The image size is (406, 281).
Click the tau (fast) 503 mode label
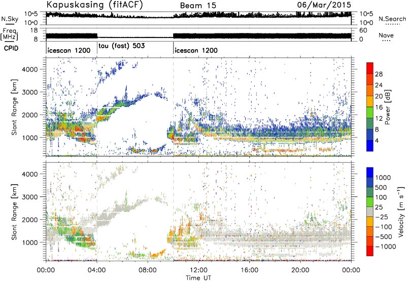tap(122, 46)
